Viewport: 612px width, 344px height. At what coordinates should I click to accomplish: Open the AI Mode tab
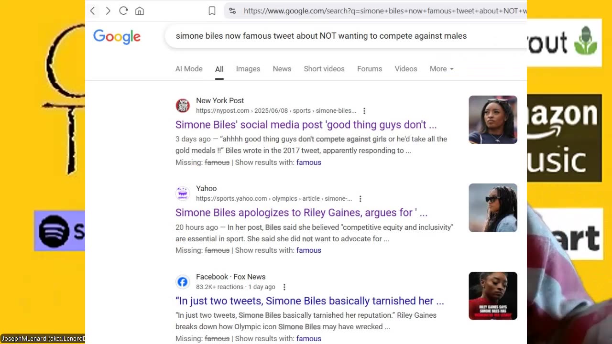[x=189, y=69]
